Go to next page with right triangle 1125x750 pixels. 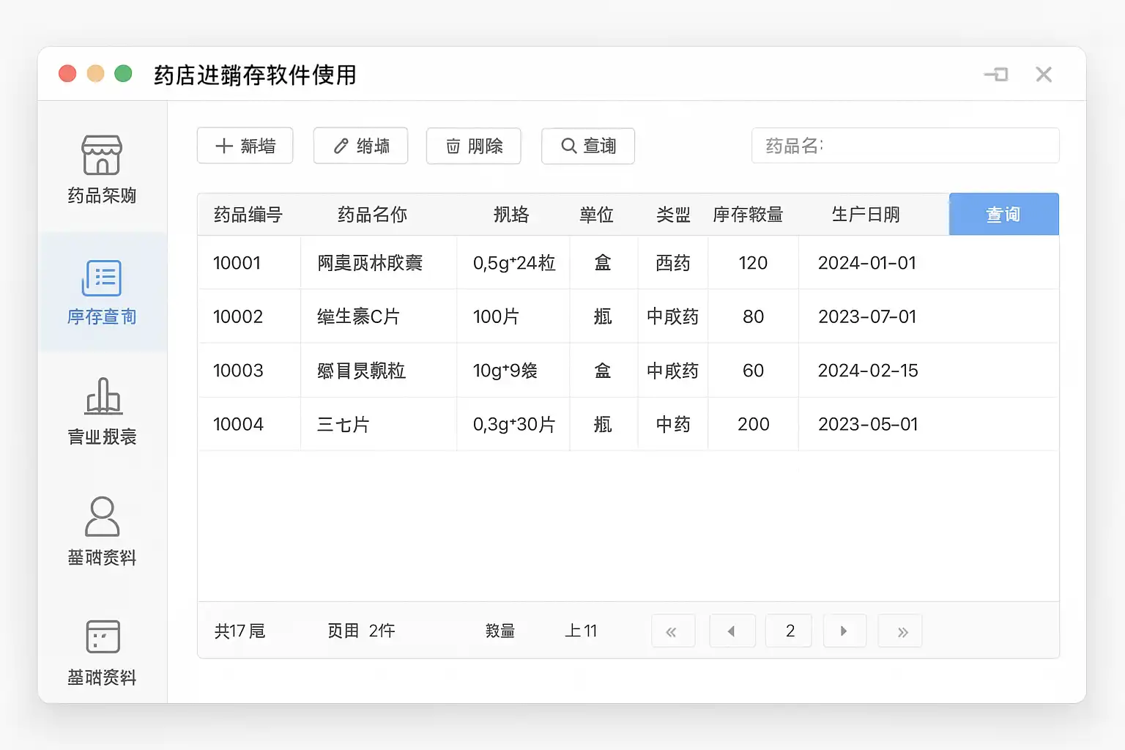[844, 631]
